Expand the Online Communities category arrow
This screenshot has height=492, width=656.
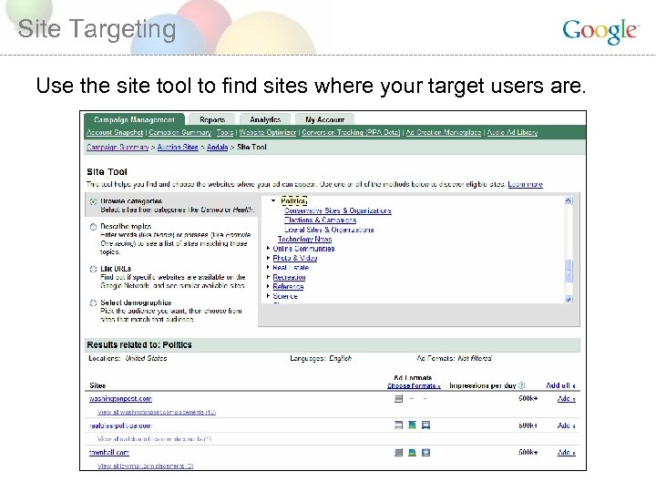tap(268, 248)
